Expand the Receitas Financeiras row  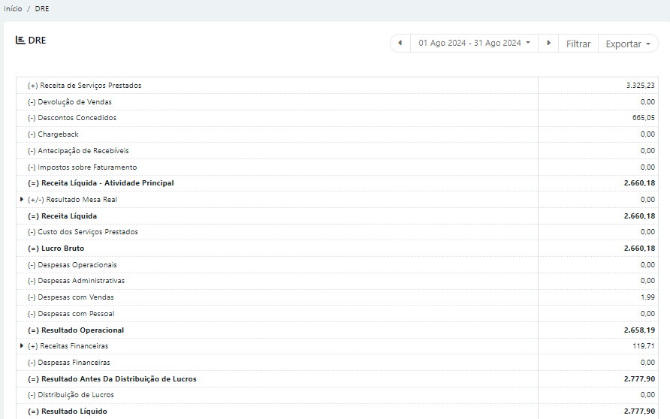(21, 346)
